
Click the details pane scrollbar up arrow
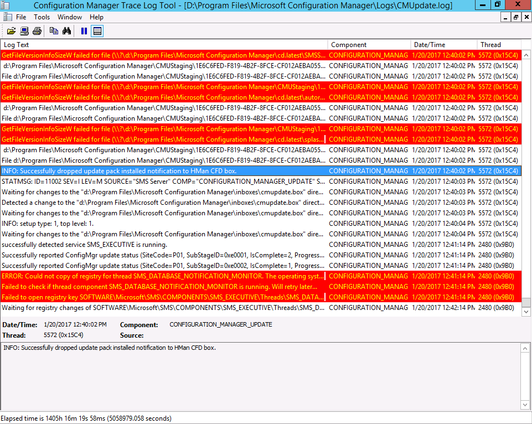pyautogui.click(x=525, y=348)
